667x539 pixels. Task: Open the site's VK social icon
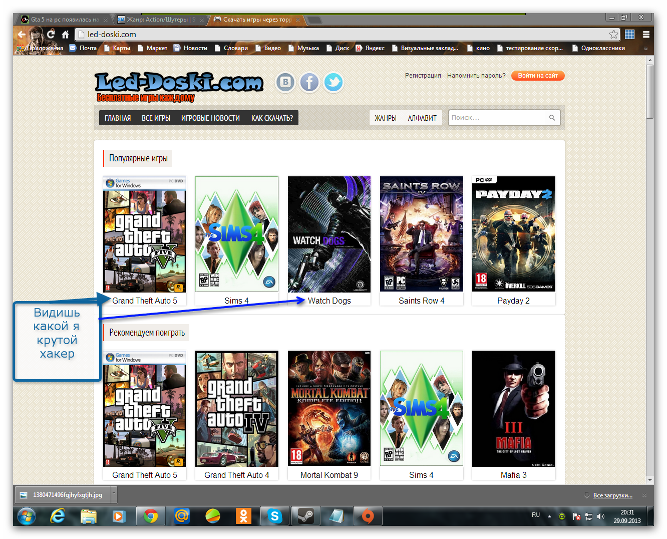click(285, 82)
